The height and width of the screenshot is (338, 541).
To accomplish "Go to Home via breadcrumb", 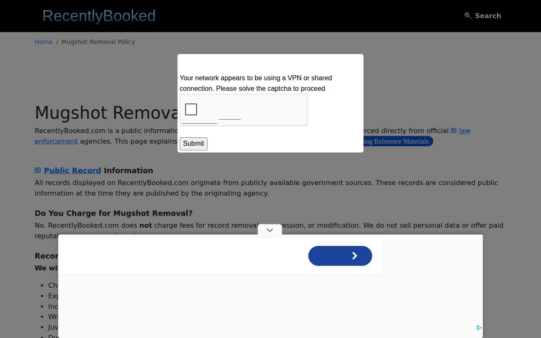I will [44, 42].
